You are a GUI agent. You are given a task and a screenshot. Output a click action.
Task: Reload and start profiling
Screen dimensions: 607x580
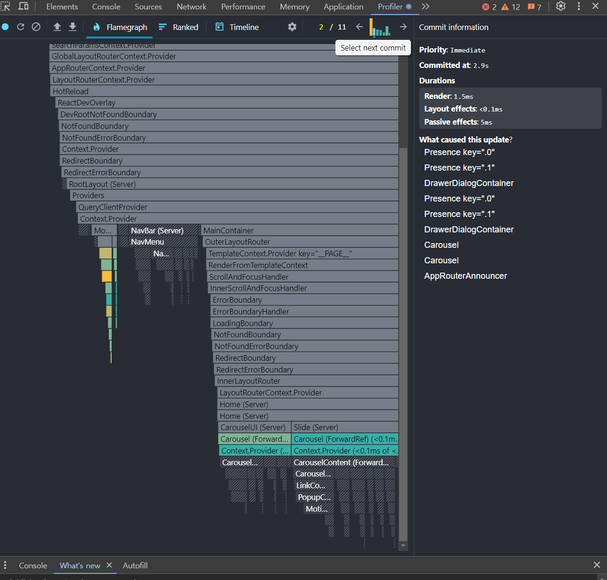pyautogui.click(x=21, y=27)
